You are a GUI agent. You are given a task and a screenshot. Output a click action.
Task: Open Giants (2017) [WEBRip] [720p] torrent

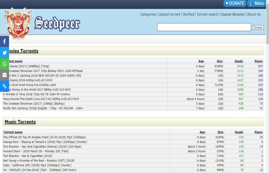29,66
